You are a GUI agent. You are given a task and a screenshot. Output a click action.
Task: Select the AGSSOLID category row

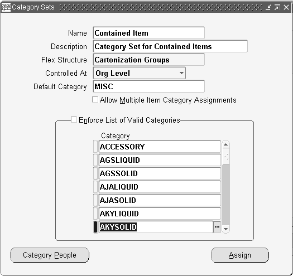coord(160,173)
